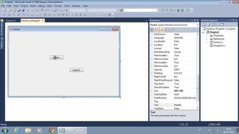Open the File menu
Image resolution: width=239 pixels, height=134 pixels.
click(x=3, y=6)
